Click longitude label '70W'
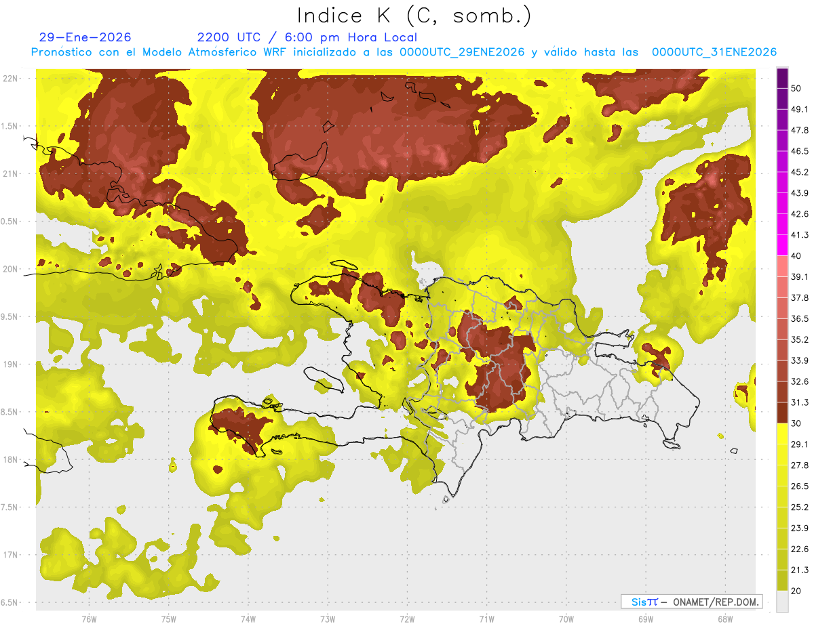This screenshot has width=814, height=628. coord(566,619)
